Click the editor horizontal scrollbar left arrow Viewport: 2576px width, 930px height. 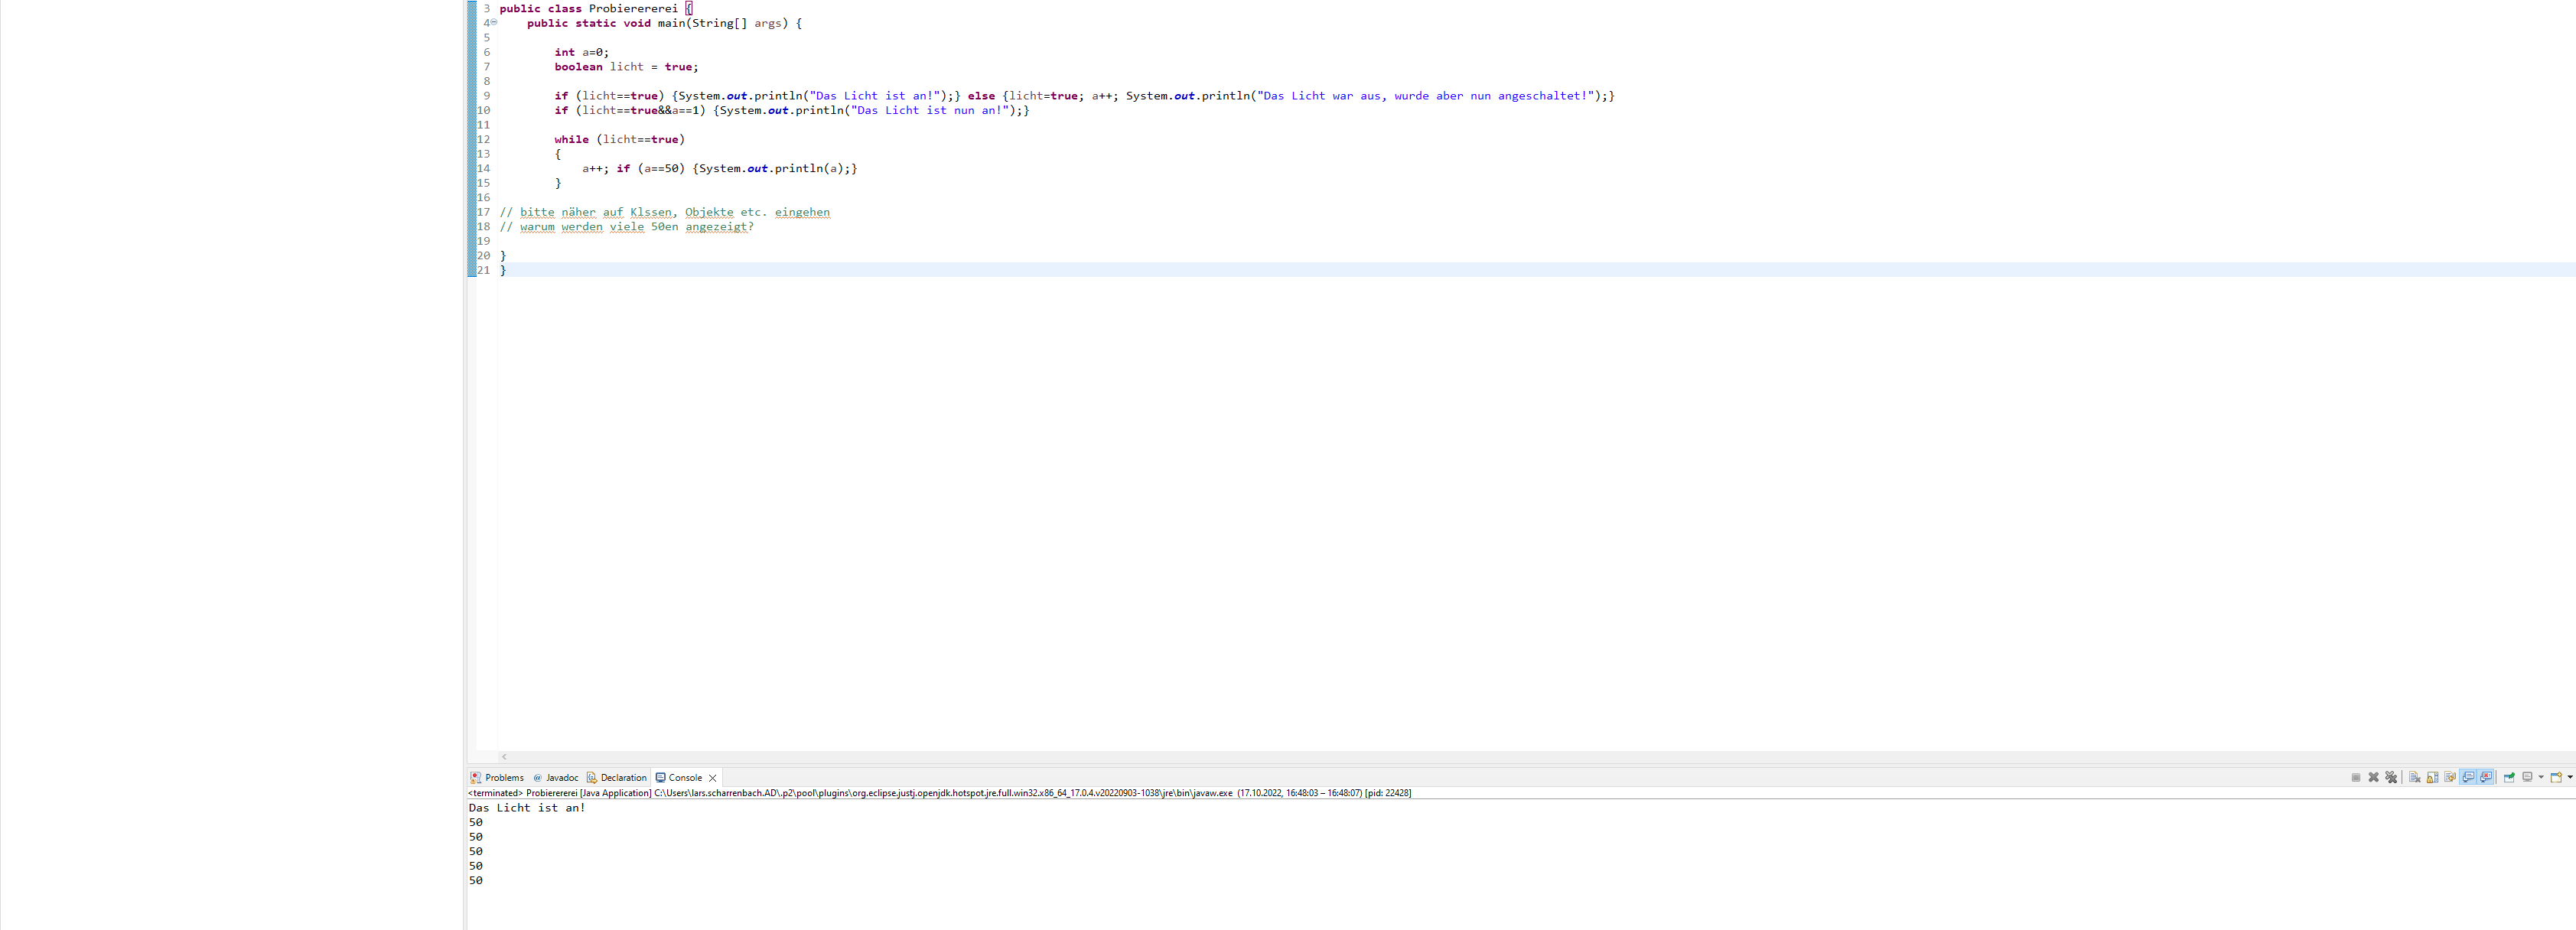pos(504,757)
